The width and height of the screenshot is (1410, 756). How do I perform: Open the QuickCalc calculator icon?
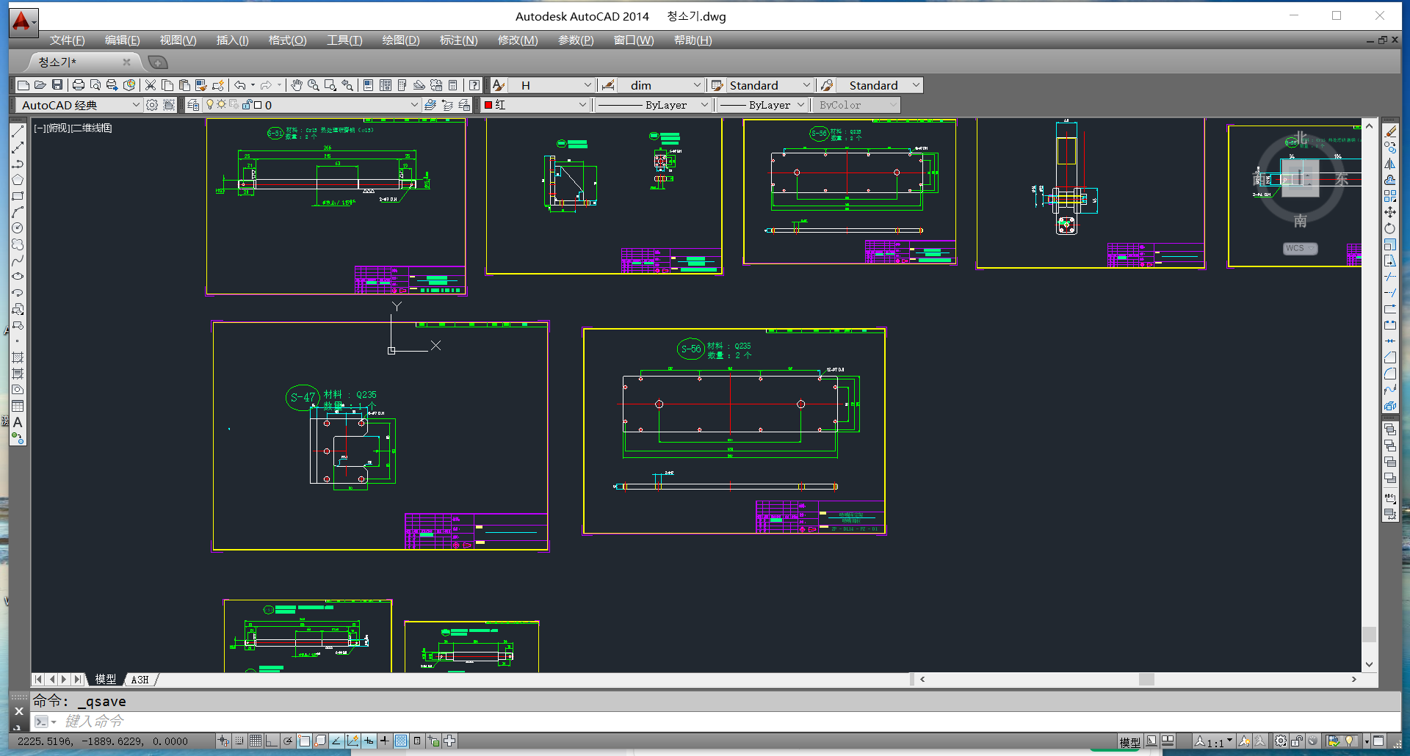[453, 85]
